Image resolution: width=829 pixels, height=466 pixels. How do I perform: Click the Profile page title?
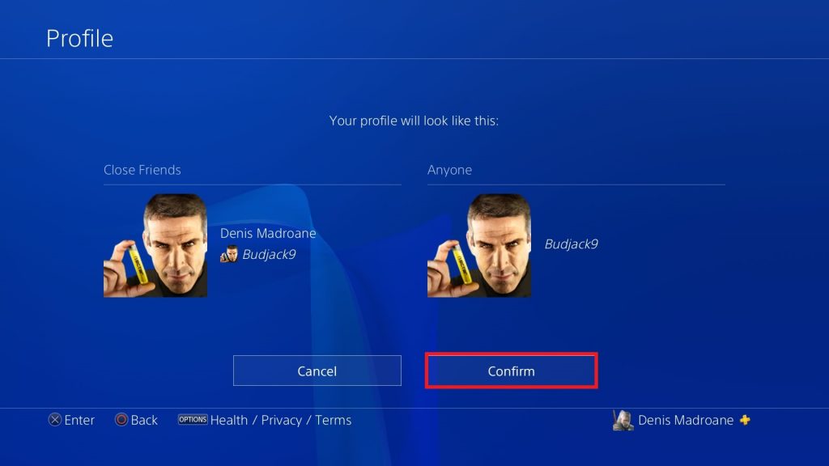tap(79, 39)
